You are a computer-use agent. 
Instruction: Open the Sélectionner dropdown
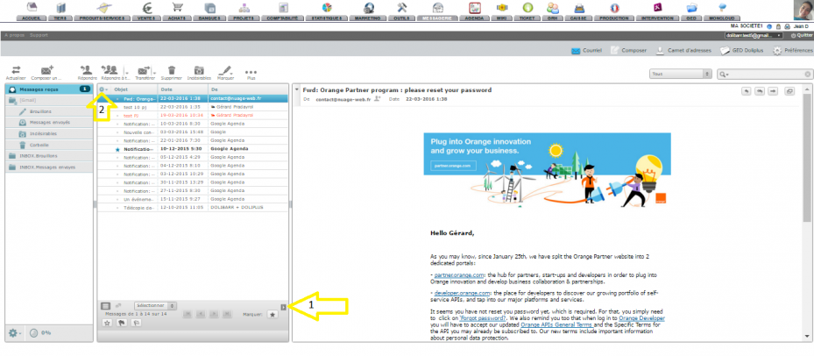[155, 306]
